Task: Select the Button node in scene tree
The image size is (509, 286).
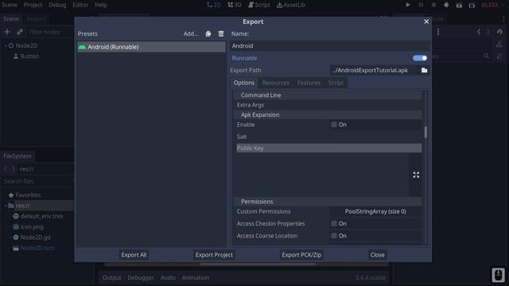Action: point(29,56)
